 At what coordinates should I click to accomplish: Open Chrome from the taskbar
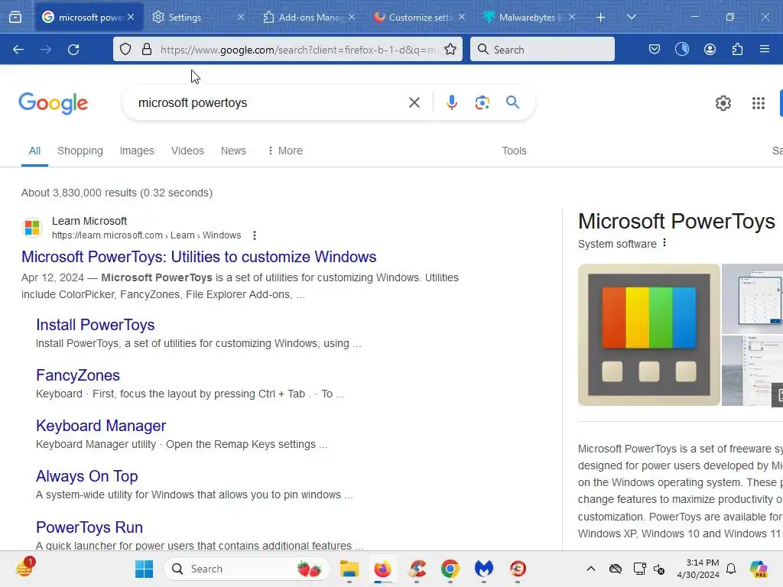coord(450,569)
